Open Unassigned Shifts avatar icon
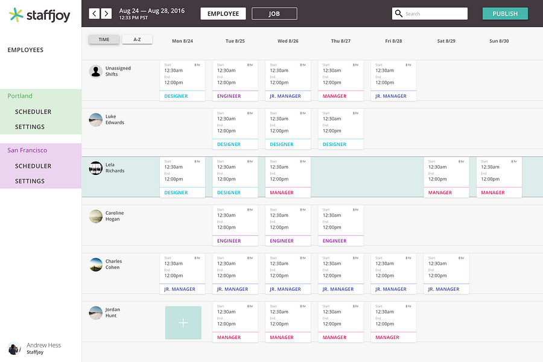The height and width of the screenshot is (362, 543). [95, 71]
